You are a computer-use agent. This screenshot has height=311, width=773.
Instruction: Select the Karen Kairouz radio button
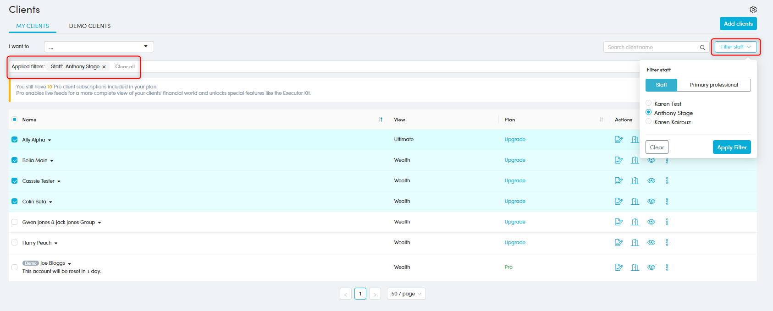point(648,122)
